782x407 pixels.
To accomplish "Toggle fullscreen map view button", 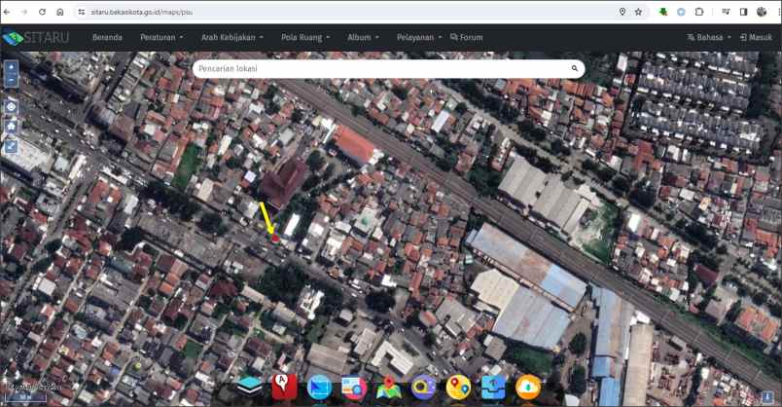I will coord(11,146).
